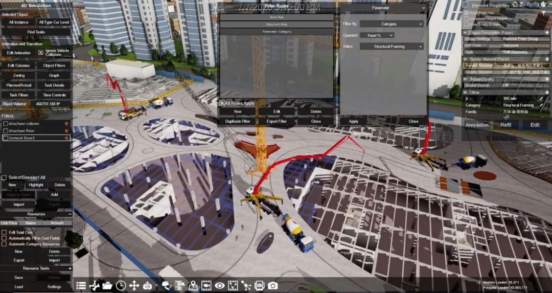Click plus icon on Object Description header
This screenshot has width=552, height=293.
pos(547,32)
